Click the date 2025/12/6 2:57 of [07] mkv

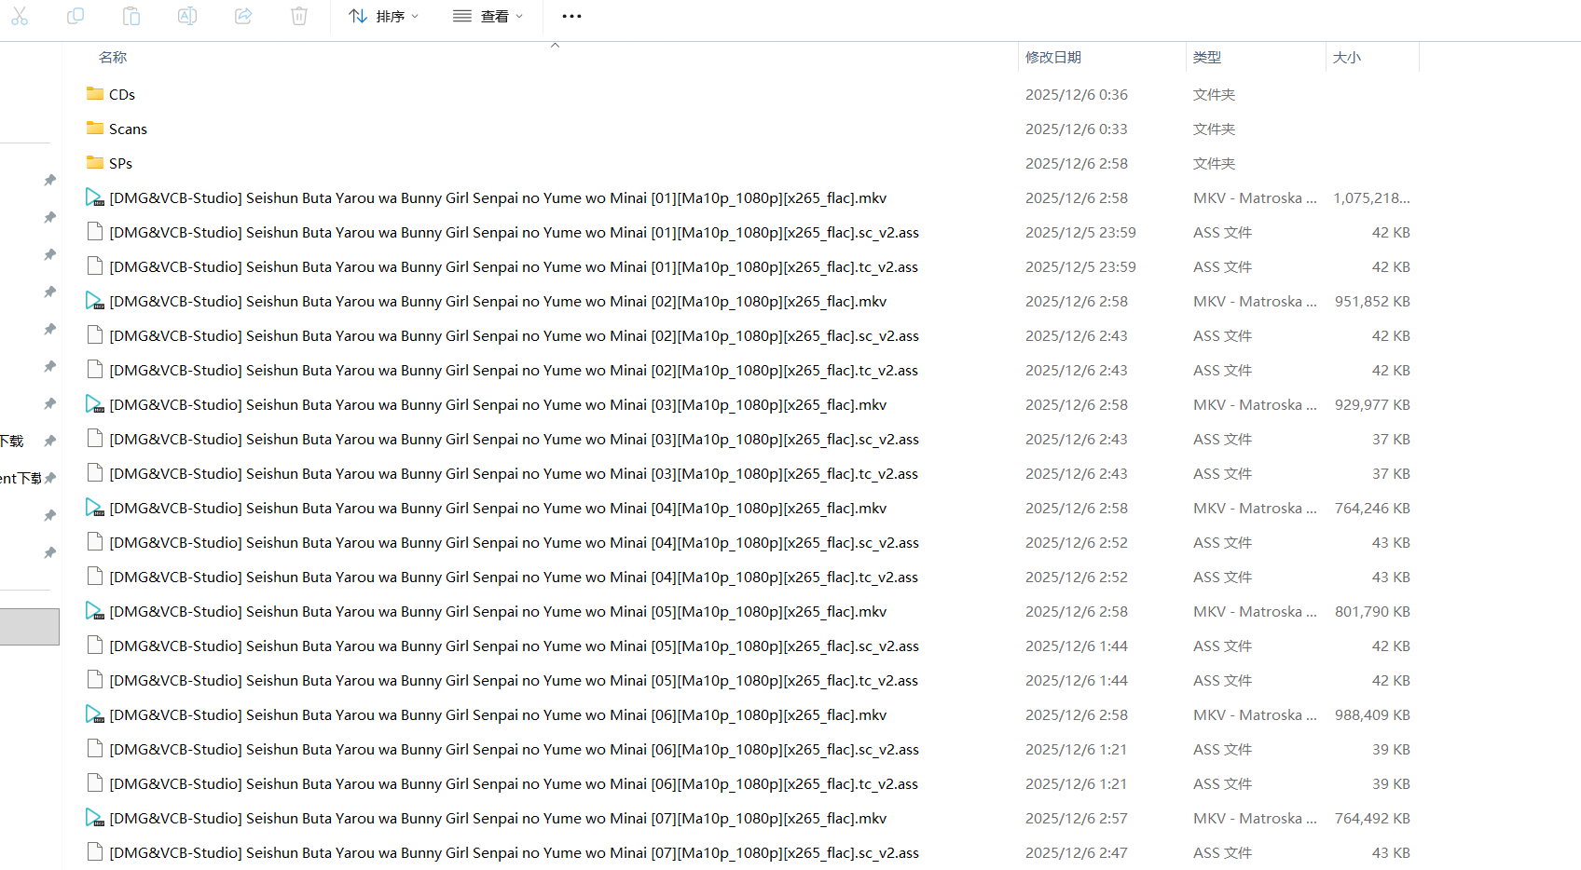[1077, 818]
